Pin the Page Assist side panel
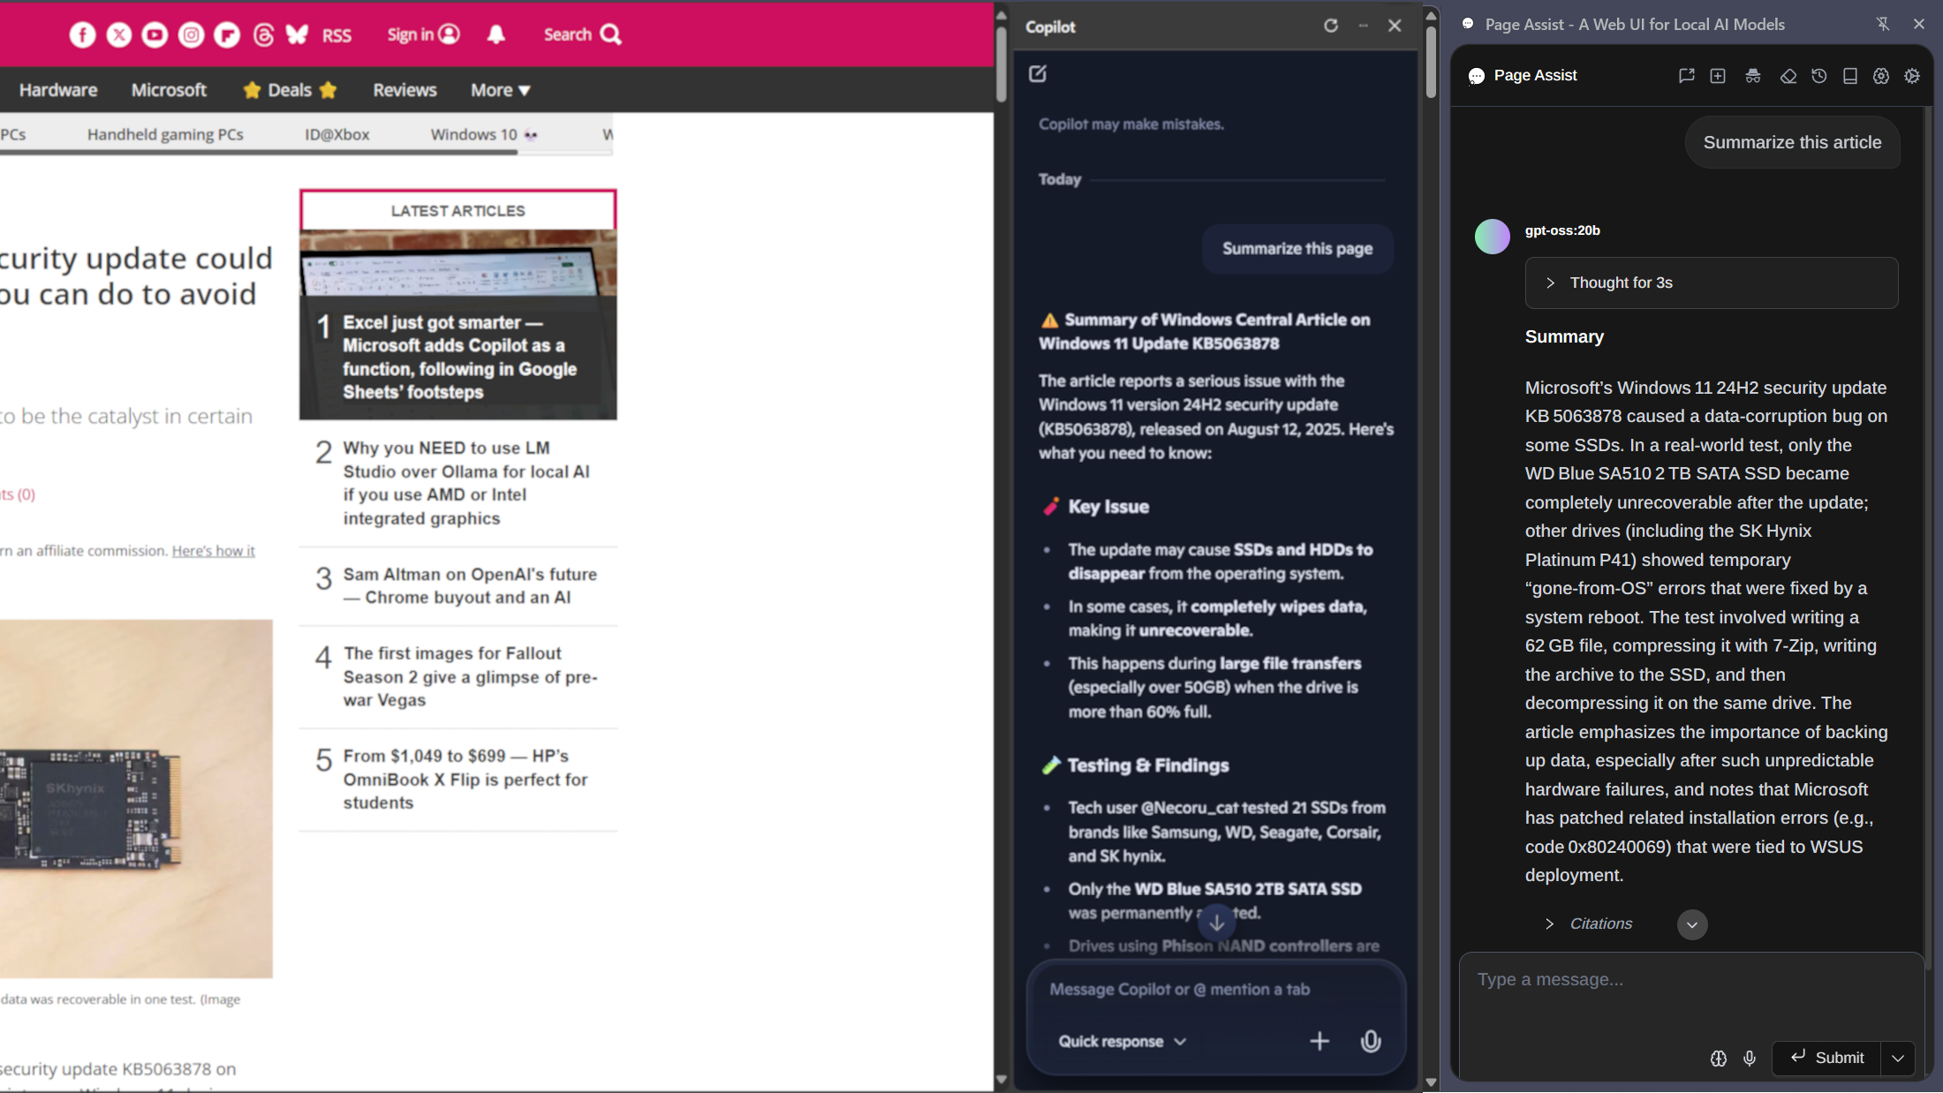The image size is (1943, 1093). 1882,24
